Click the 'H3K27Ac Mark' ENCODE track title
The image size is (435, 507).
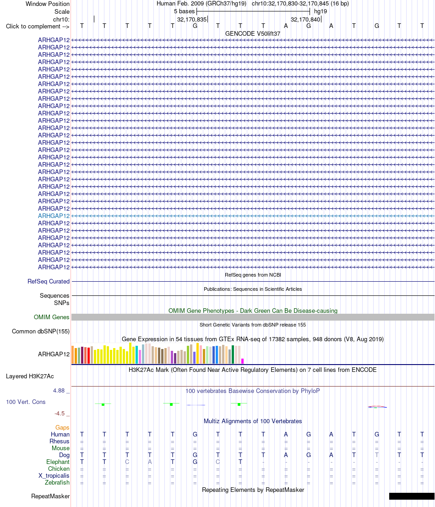tap(253, 370)
